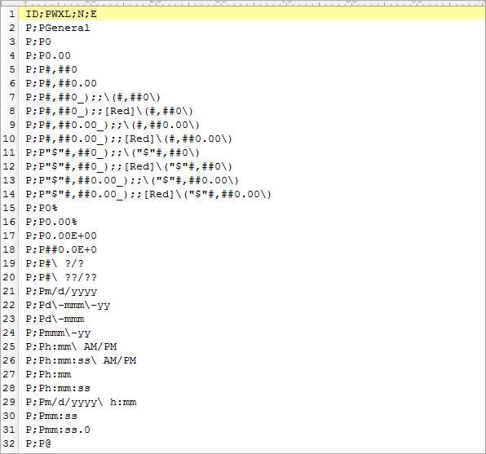This screenshot has height=454, width=486.
Task: Click the text P;Pmm:ss on line 30
Action: coord(51,416)
